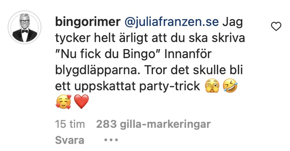
Task: Click the word Jag after the mention
Action: click(x=232, y=23)
